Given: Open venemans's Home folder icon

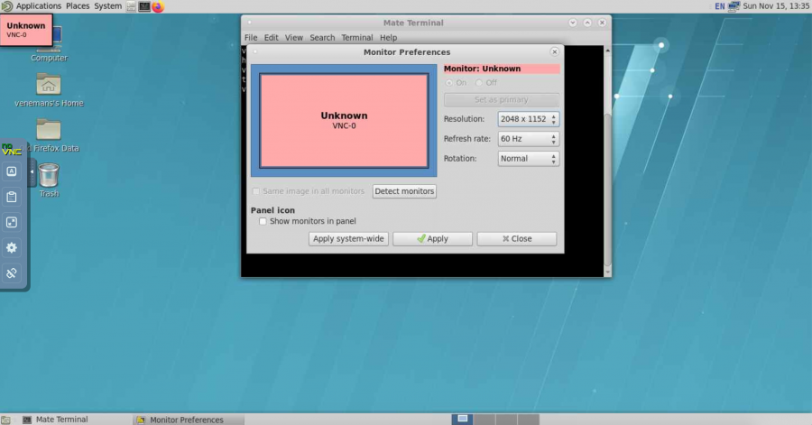Looking at the screenshot, I should [x=49, y=84].
